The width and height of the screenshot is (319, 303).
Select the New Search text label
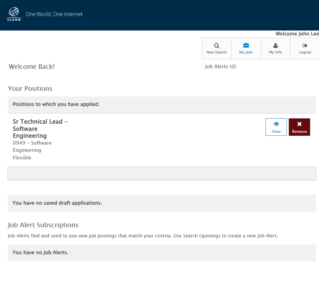[217, 52]
